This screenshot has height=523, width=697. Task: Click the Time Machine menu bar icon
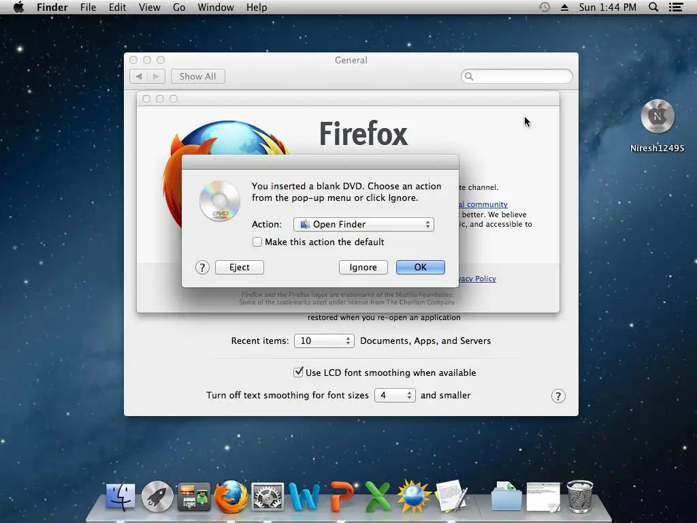(544, 7)
